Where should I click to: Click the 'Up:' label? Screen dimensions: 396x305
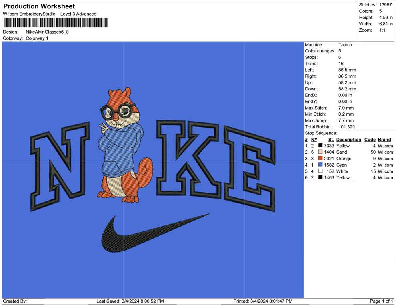click(x=308, y=82)
